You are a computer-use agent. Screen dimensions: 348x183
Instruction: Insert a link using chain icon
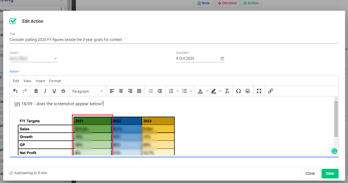point(270,91)
